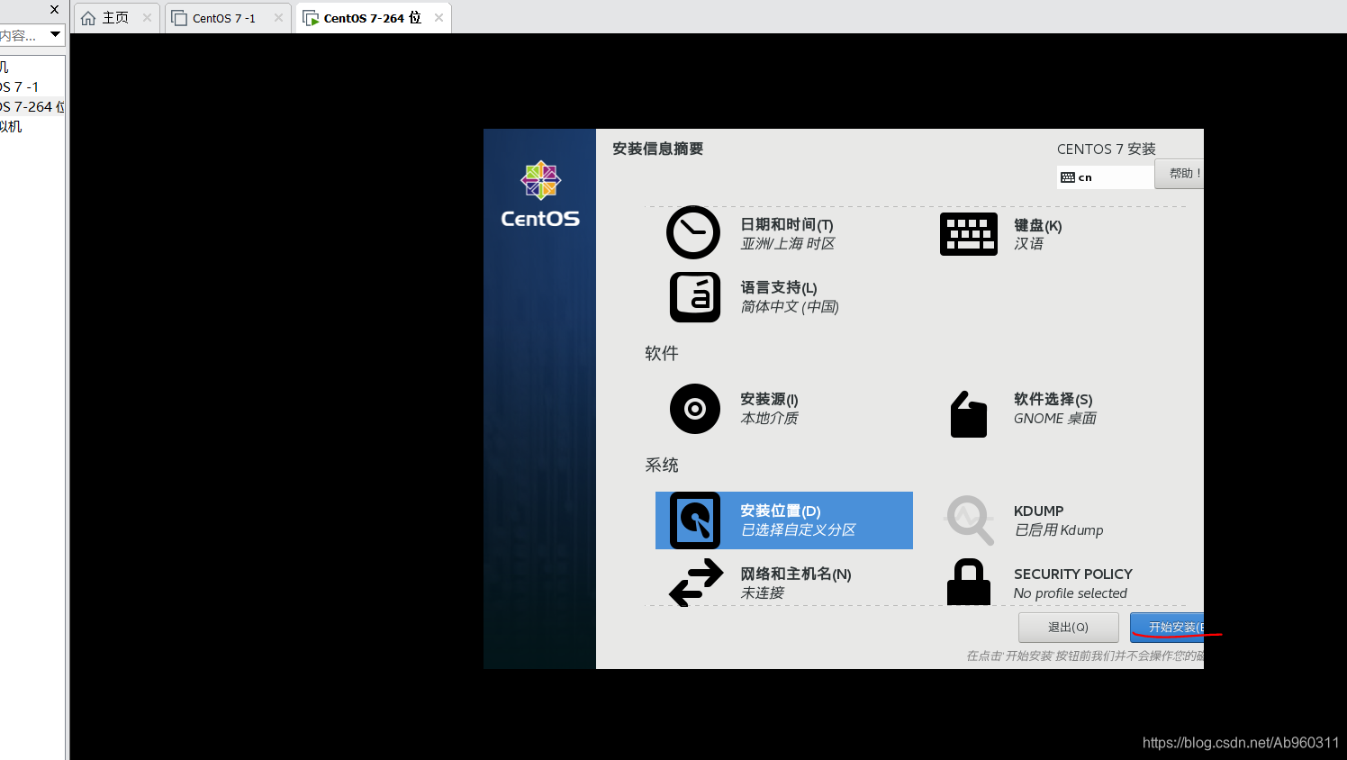The width and height of the screenshot is (1347, 760).
Task: Click the 已启用 Kdump text
Action: [x=1059, y=530]
